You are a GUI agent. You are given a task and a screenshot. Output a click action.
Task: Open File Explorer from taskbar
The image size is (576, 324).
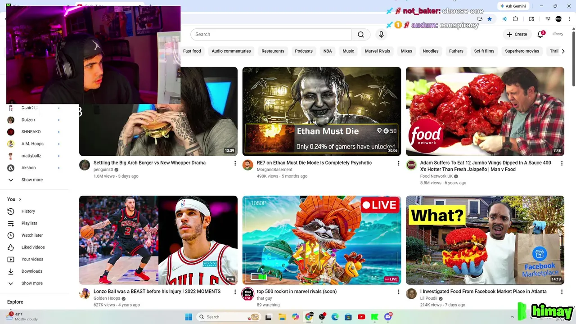click(x=282, y=317)
